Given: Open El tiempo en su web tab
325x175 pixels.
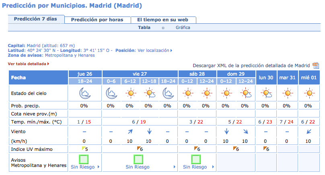Looking at the screenshot, I should [x=163, y=20].
